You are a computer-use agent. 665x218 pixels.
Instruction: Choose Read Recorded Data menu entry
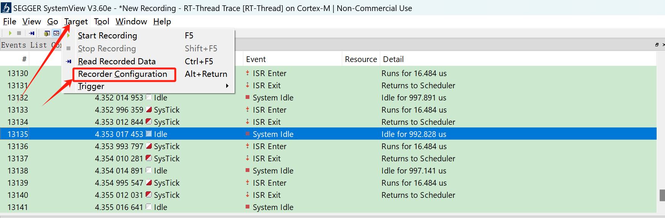coord(117,61)
